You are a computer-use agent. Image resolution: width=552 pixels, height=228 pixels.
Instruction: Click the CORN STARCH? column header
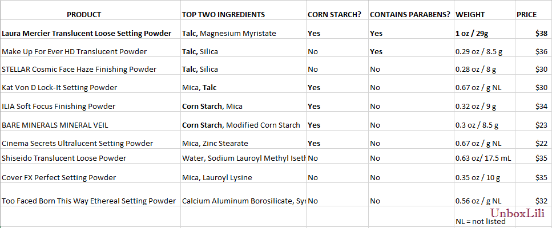[334, 14]
